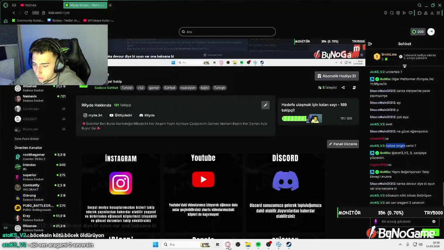Open File Explorer from the taskbar

pyautogui.click(x=248, y=244)
